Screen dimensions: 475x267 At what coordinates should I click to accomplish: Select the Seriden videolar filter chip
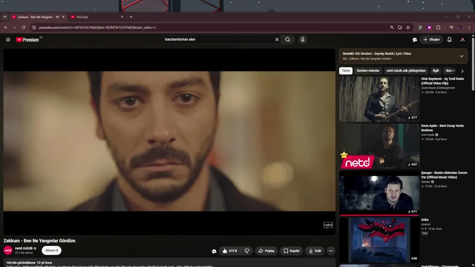pos(368,70)
